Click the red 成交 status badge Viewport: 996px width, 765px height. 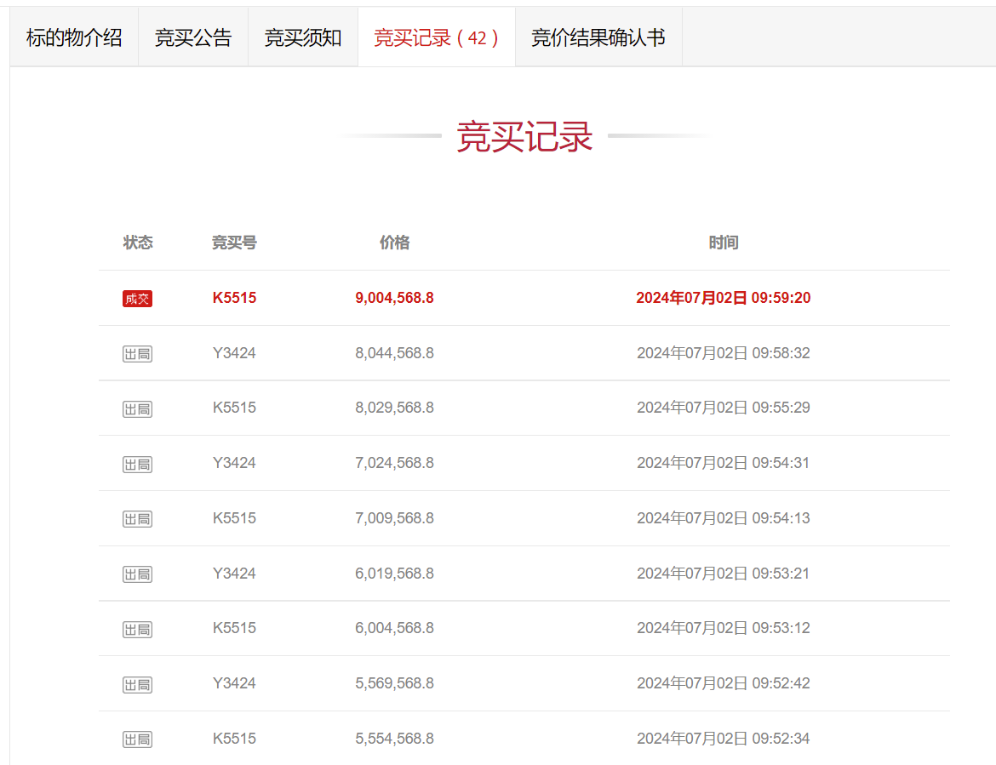coord(137,299)
